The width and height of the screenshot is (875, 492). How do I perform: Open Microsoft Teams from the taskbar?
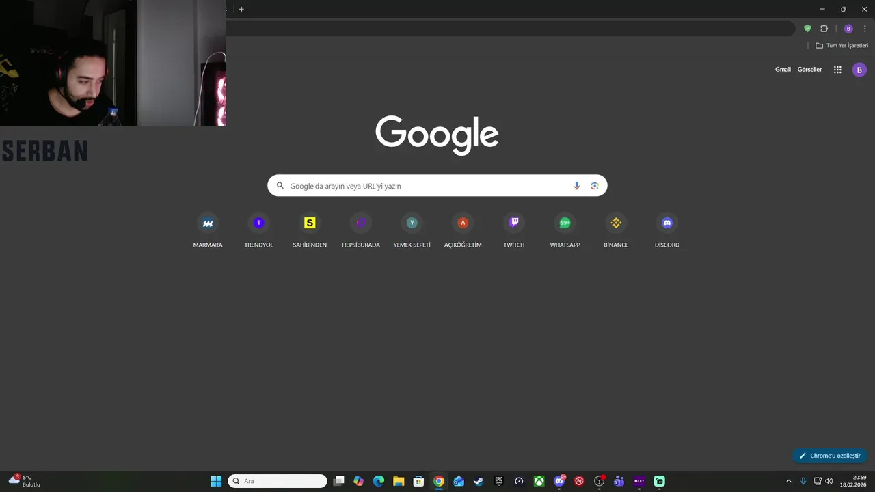point(619,481)
